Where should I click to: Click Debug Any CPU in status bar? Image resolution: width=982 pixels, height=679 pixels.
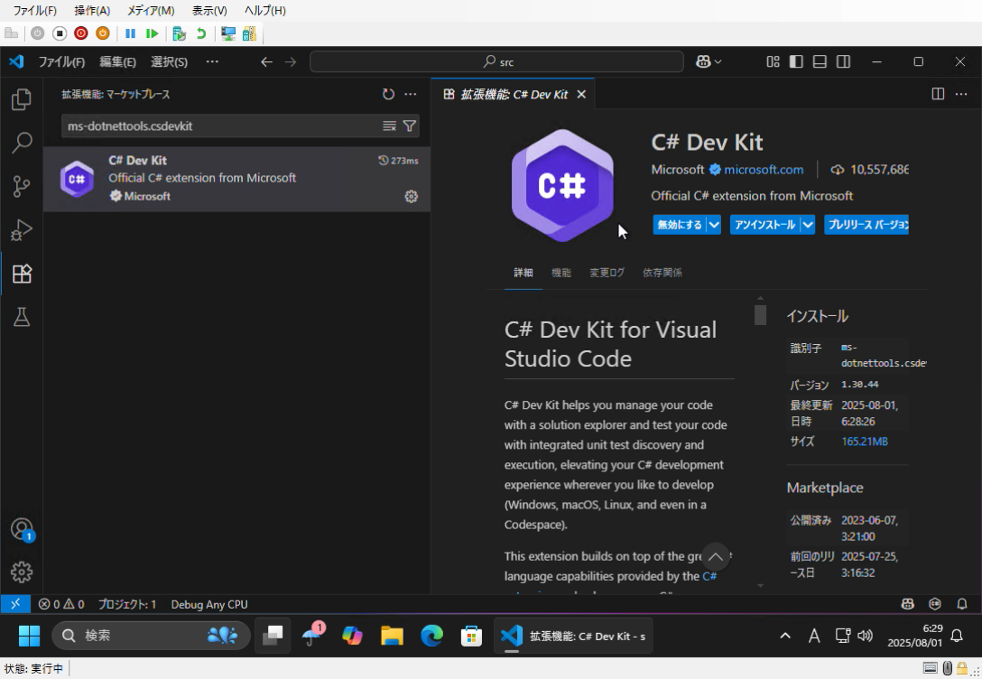209,604
